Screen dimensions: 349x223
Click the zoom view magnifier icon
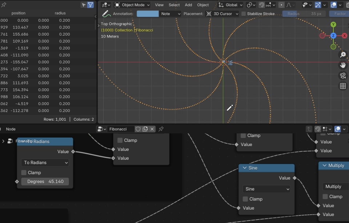342,55
